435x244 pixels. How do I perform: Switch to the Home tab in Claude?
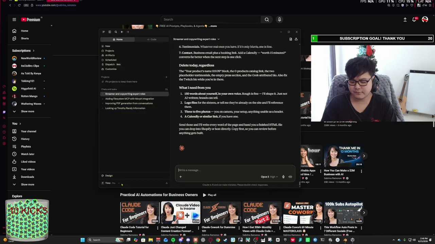point(118,39)
